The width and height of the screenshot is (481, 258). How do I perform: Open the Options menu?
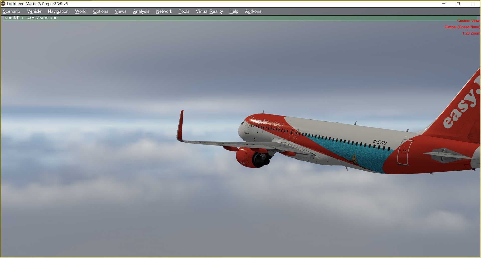(101, 11)
